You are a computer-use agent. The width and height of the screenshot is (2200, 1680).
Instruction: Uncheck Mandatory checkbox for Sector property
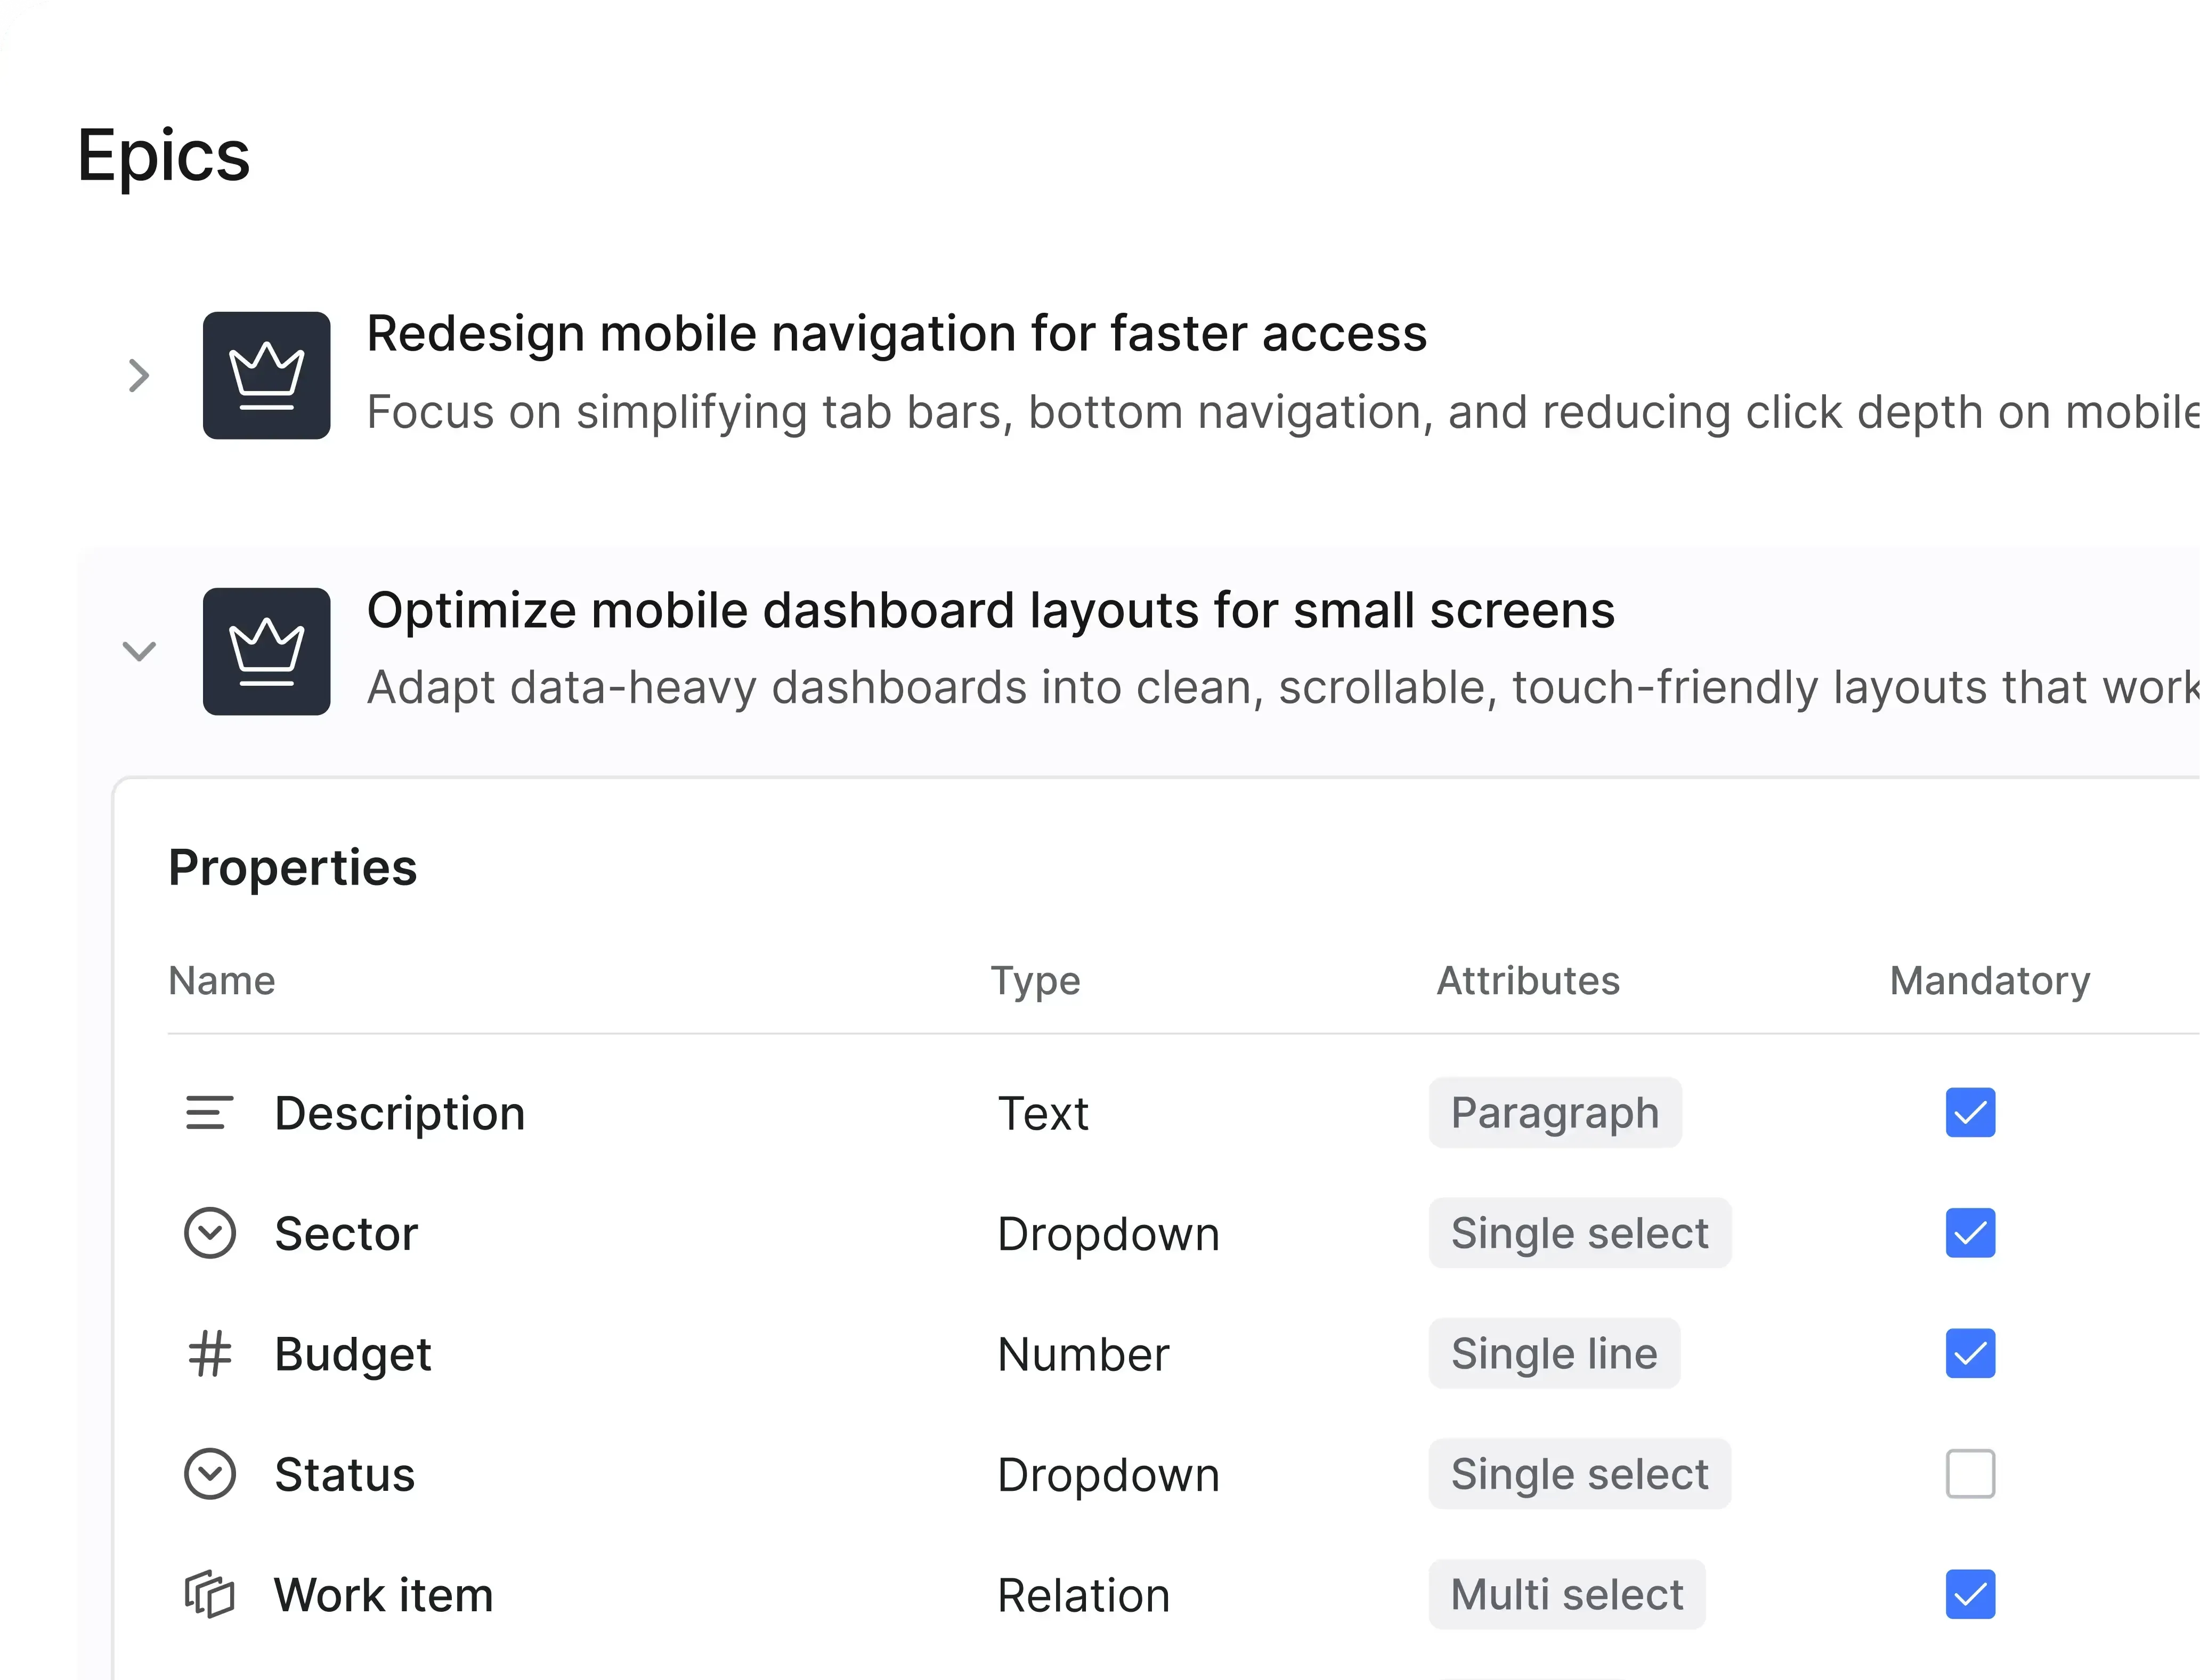(x=1970, y=1233)
